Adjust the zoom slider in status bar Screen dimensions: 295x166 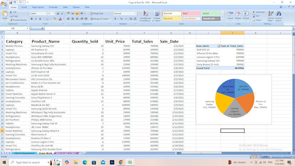(x=282, y=156)
